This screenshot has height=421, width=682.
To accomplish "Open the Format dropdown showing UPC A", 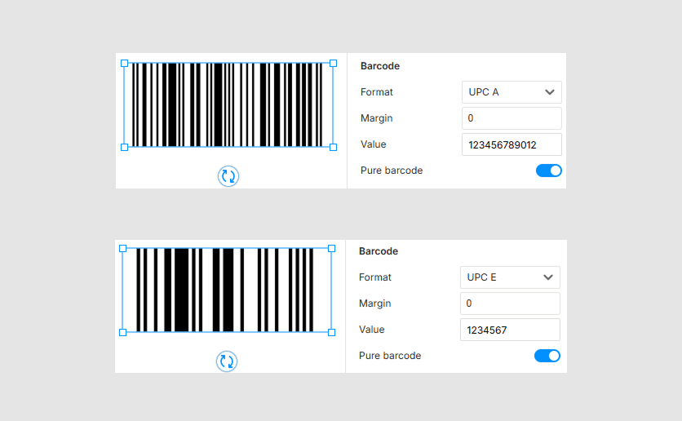I will coord(511,92).
